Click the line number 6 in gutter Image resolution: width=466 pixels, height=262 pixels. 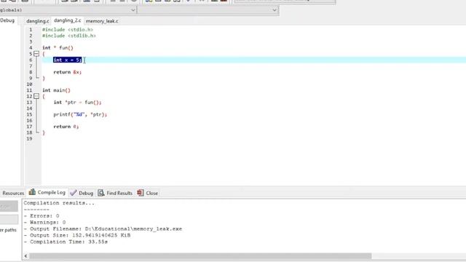point(31,60)
